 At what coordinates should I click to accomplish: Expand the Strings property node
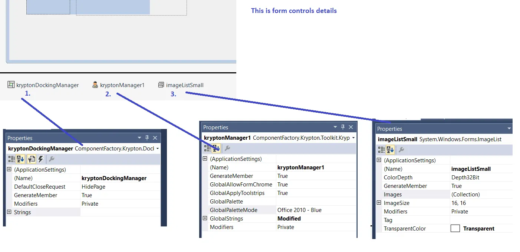9,212
